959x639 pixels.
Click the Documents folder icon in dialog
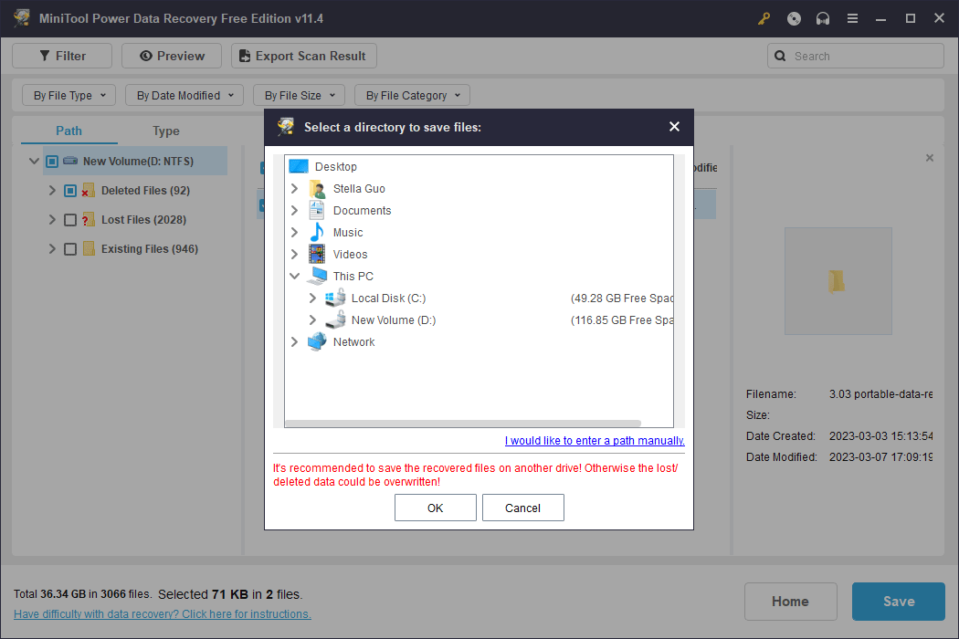pyautogui.click(x=317, y=210)
